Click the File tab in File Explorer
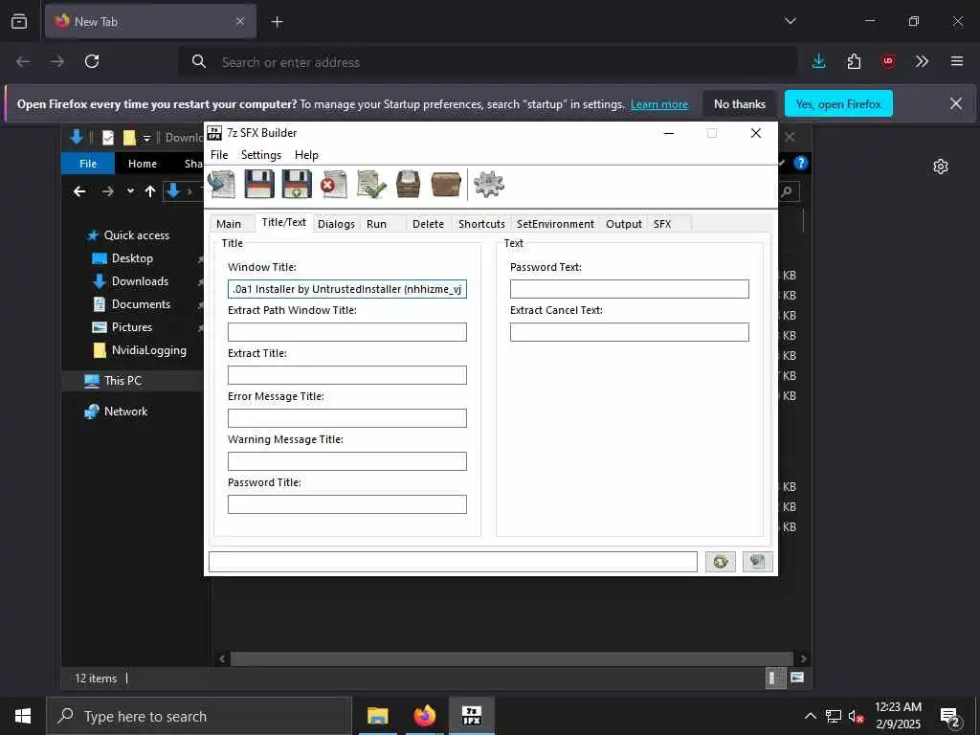Screen dimensions: 980x735 (x=88, y=164)
